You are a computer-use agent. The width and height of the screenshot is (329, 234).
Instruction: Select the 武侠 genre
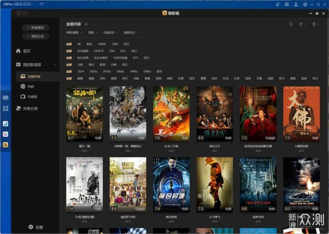[x=304, y=78]
